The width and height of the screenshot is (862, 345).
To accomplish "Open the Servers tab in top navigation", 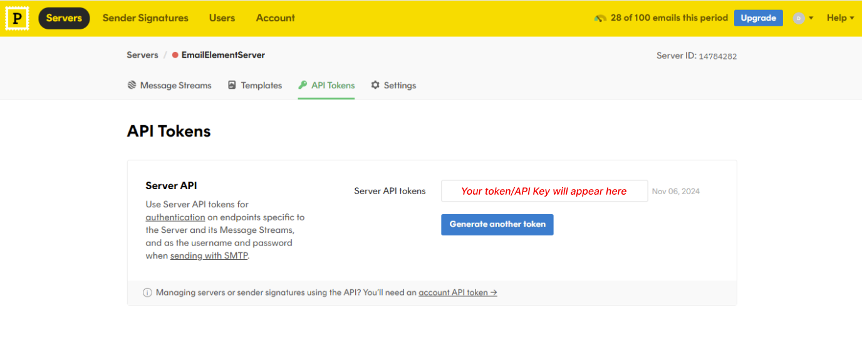I will point(64,18).
